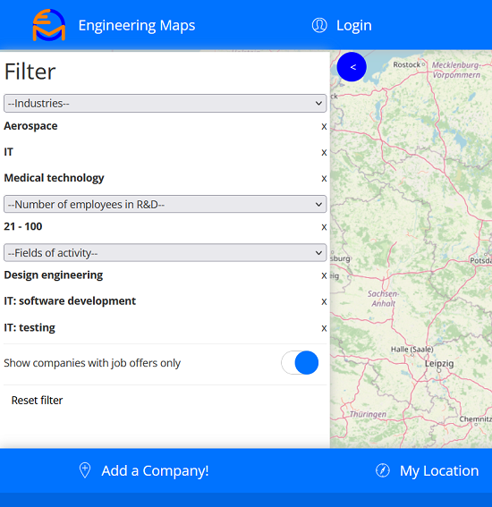Click Engineering Maps title text

[137, 26]
